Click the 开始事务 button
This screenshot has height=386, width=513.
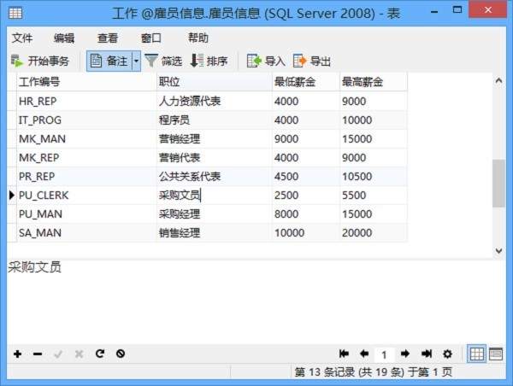click(40, 61)
